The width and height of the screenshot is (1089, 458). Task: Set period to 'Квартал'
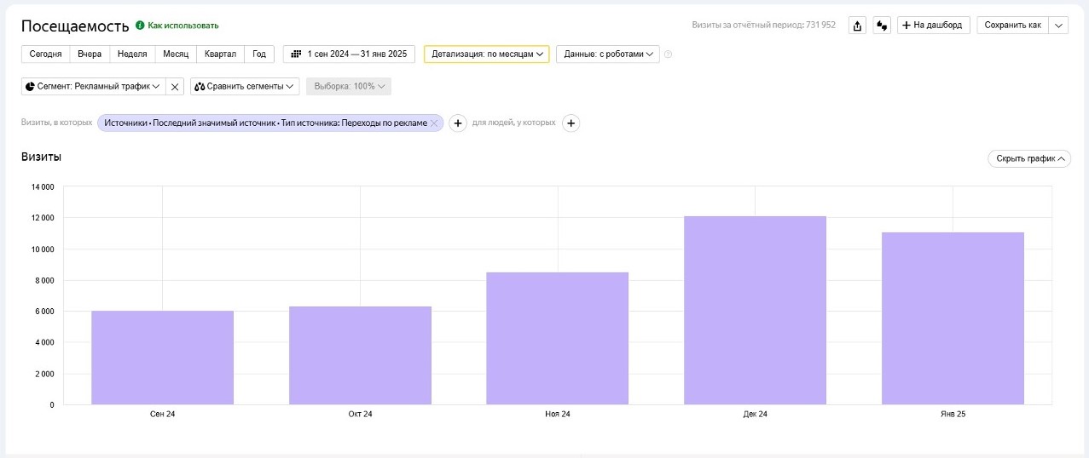220,54
